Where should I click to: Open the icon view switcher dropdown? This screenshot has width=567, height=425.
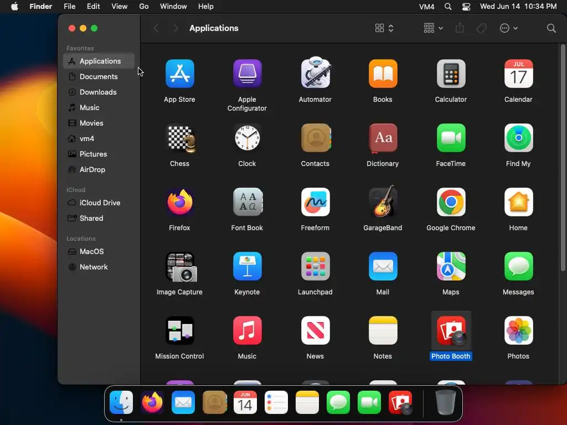coord(384,28)
